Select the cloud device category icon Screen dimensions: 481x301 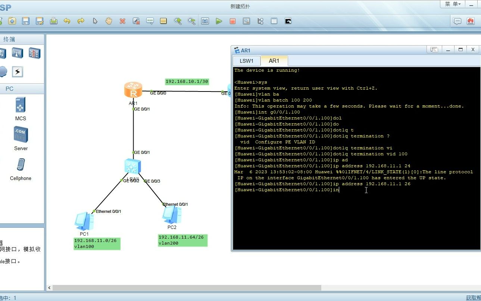point(2,71)
